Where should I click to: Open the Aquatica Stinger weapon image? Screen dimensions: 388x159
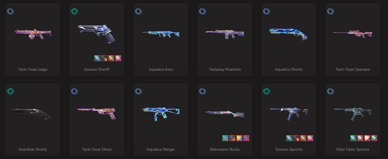[x=160, y=114]
